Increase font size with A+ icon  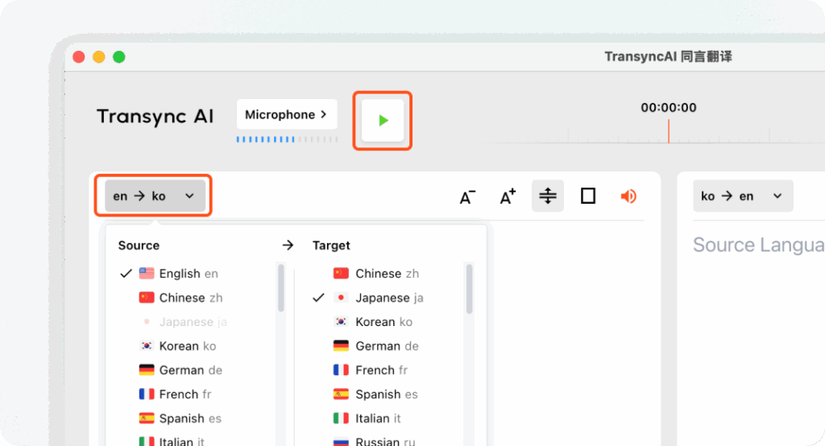508,196
